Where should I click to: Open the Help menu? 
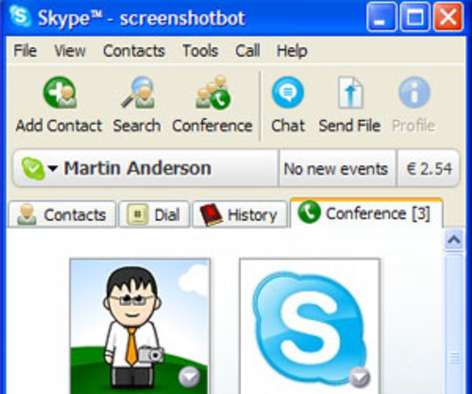tap(292, 51)
